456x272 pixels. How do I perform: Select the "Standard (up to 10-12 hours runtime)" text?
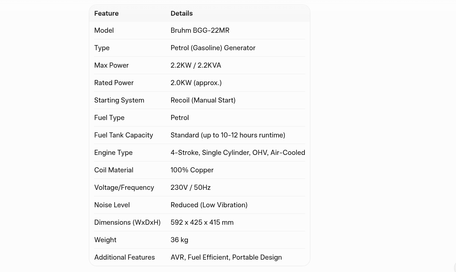228,135
